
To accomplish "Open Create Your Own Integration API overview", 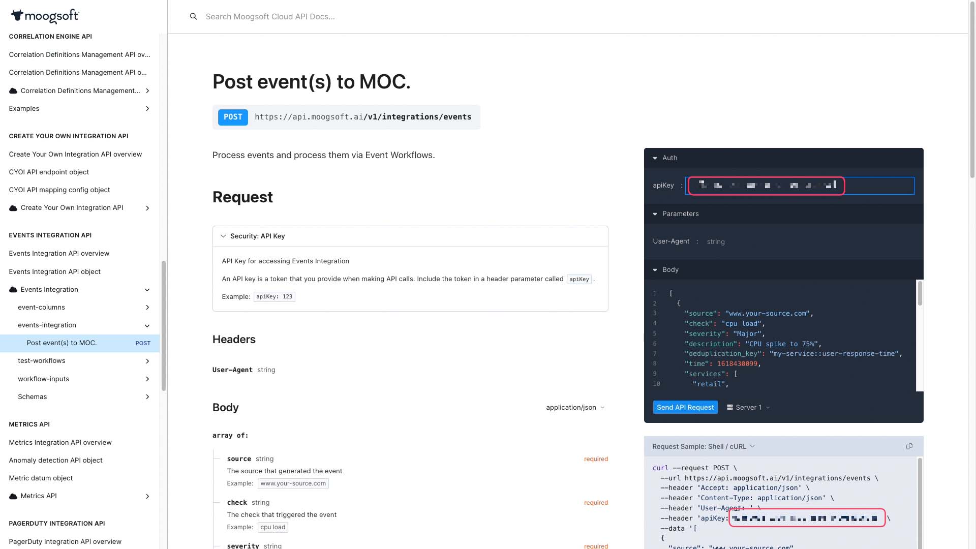I will coord(75,155).
